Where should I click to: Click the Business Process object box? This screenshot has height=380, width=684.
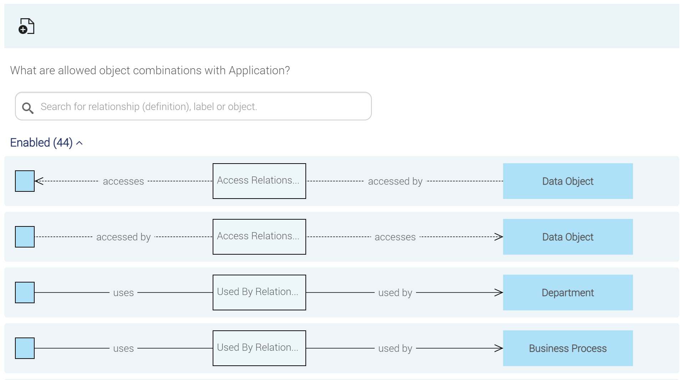click(x=568, y=348)
